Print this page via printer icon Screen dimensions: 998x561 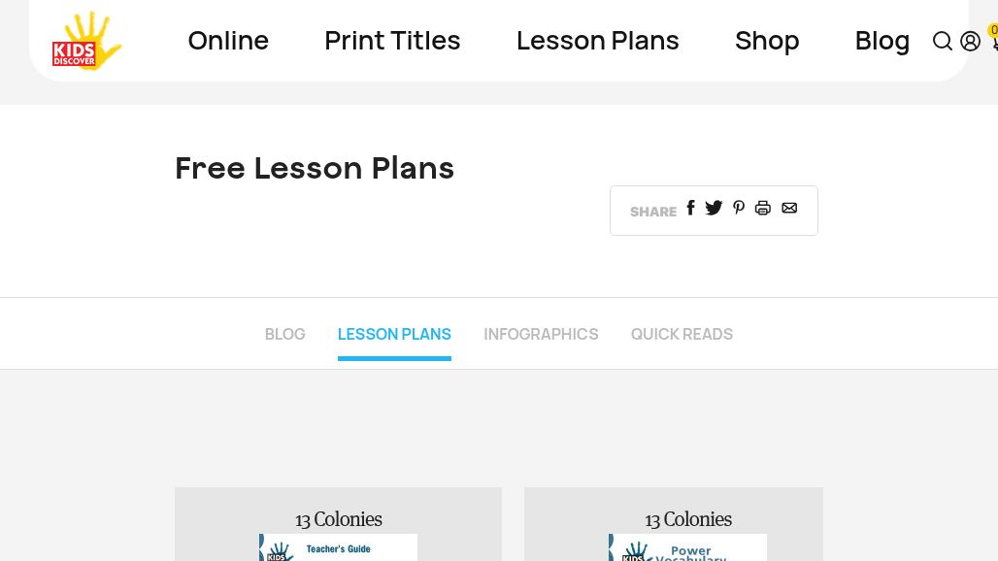pyautogui.click(x=763, y=208)
